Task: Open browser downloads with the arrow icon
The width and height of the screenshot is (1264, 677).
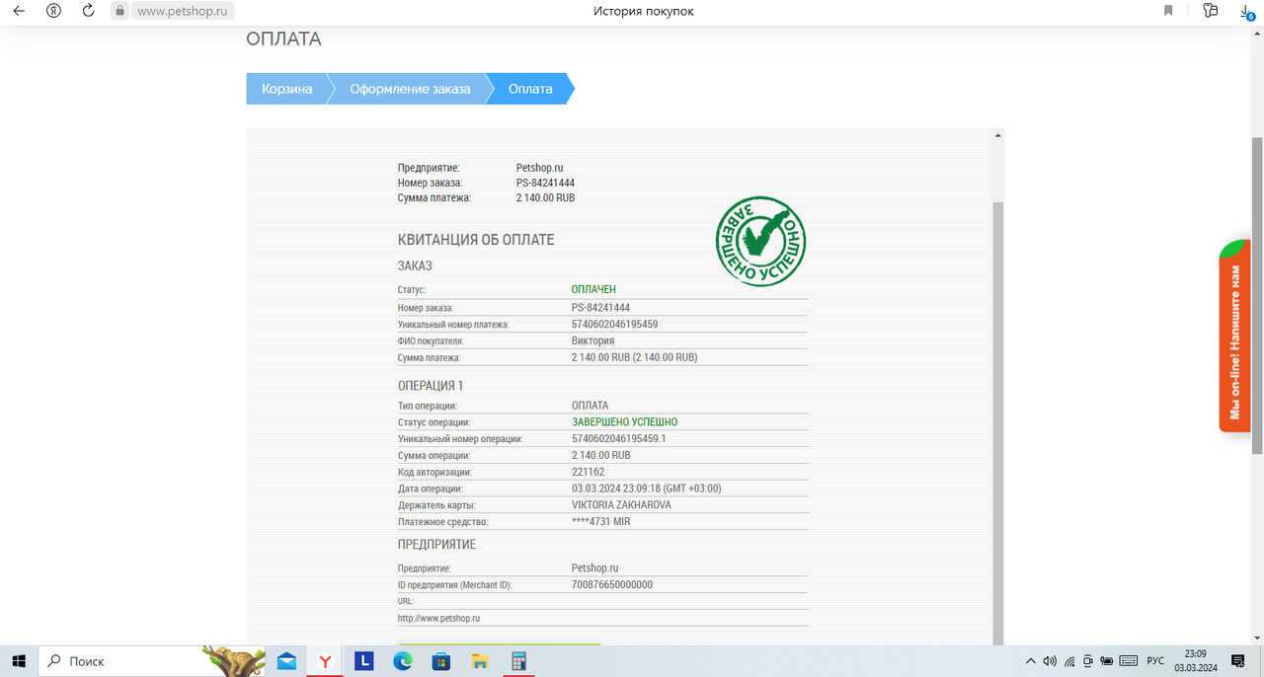Action: (x=1246, y=12)
